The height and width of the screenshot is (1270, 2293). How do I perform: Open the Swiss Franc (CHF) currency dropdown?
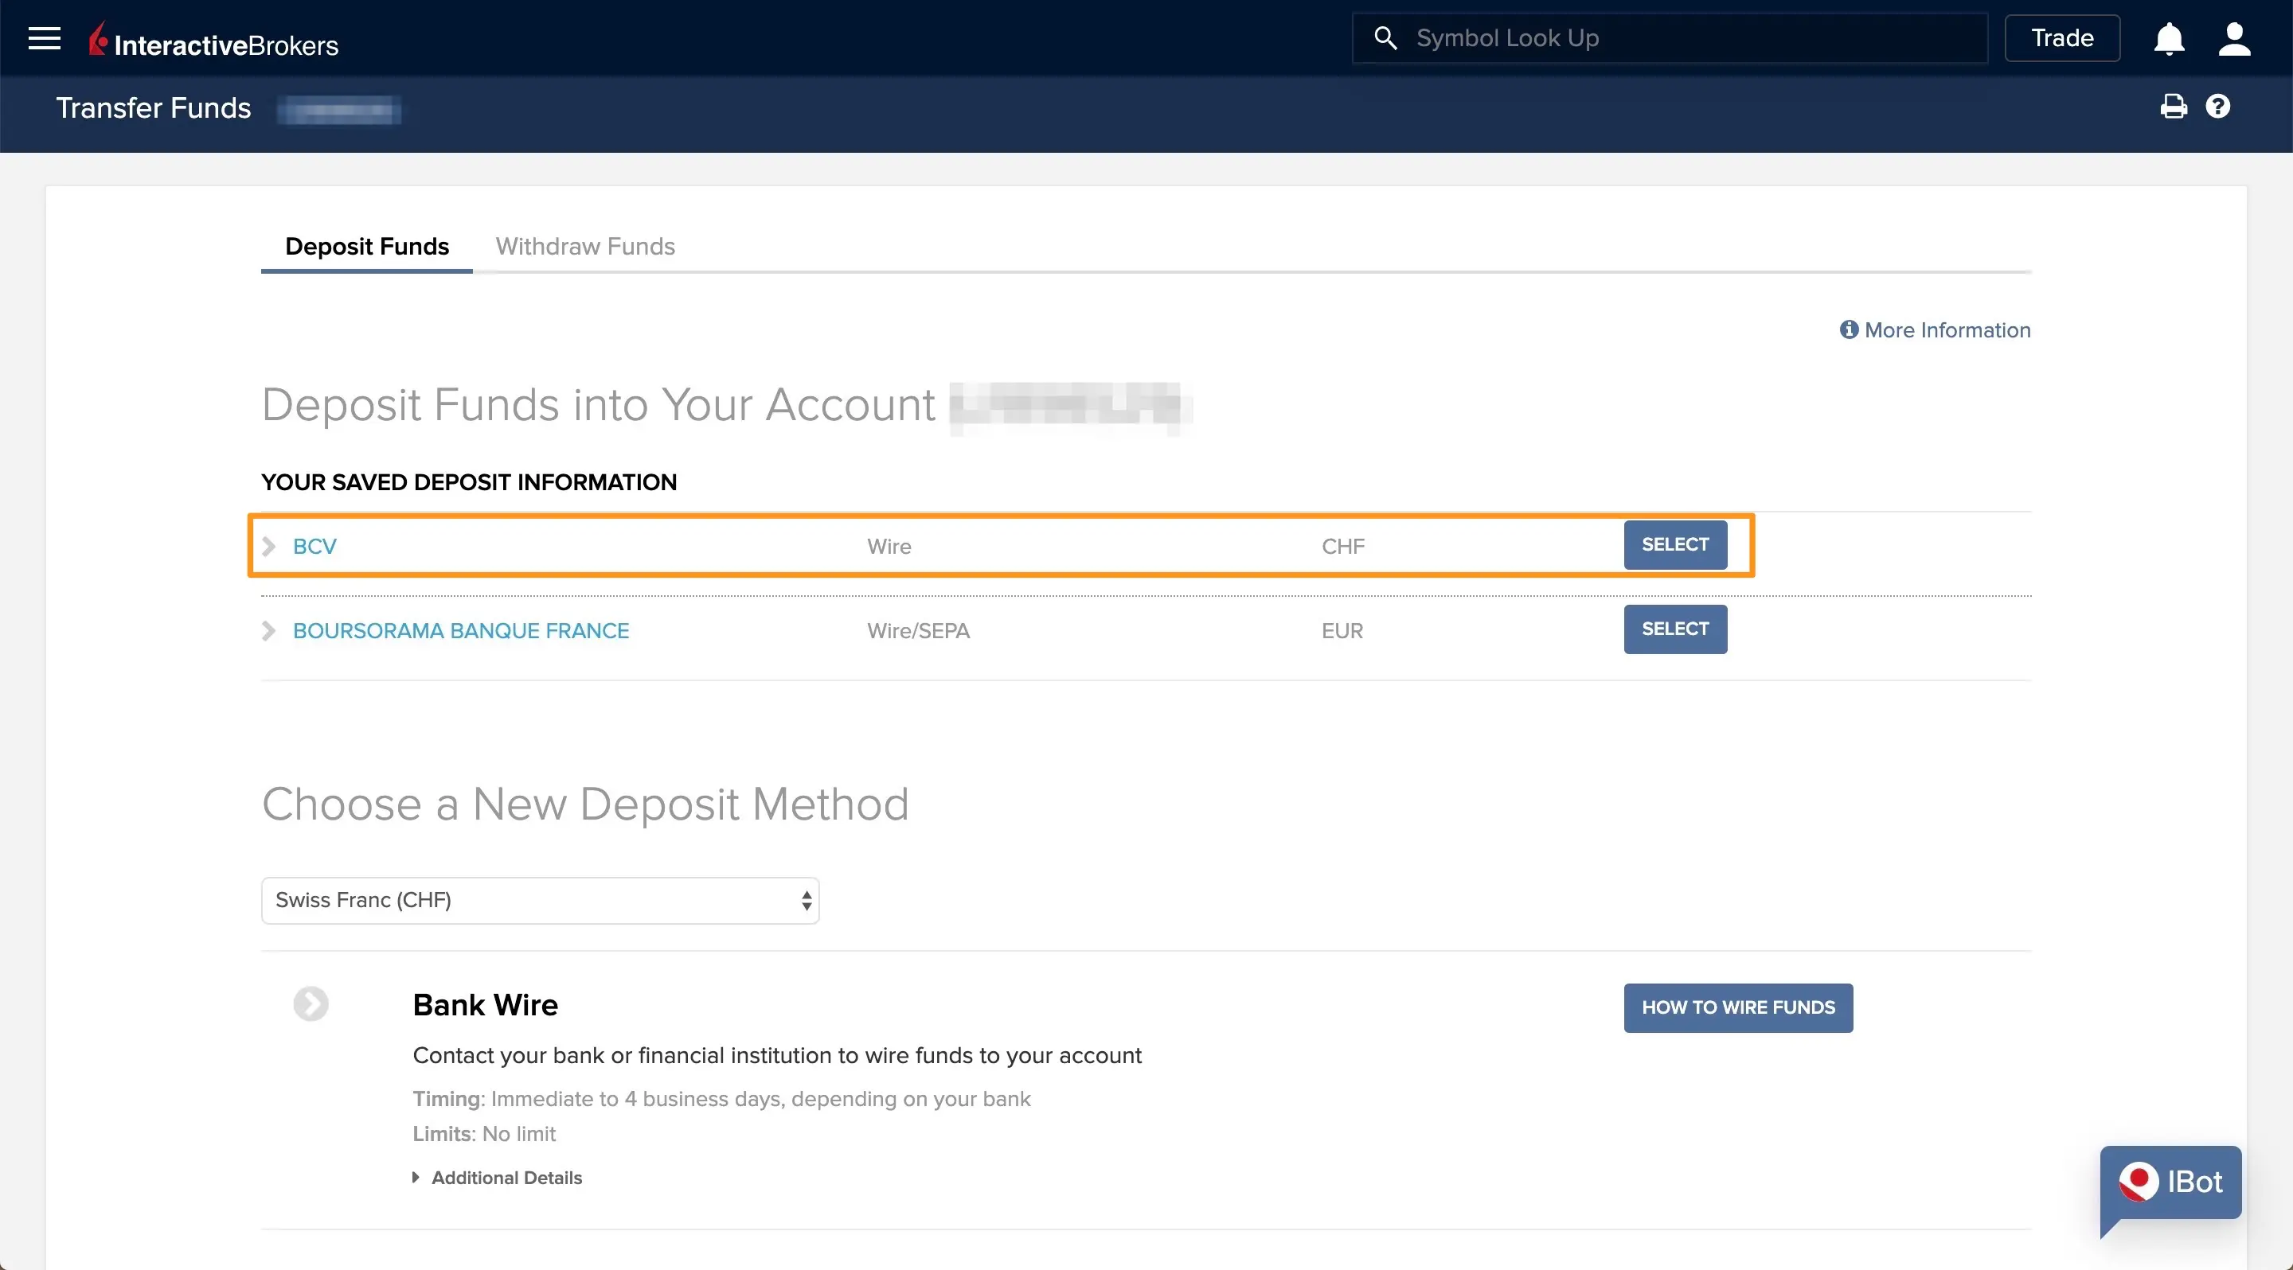click(x=540, y=900)
